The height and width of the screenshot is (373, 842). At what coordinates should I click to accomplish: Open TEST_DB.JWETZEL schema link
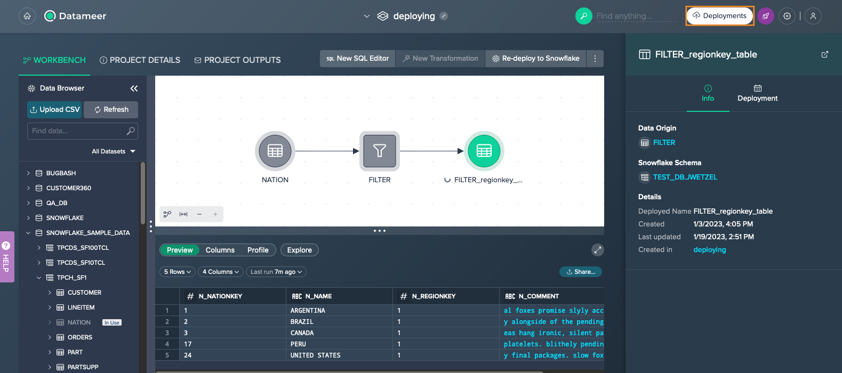coord(685,177)
